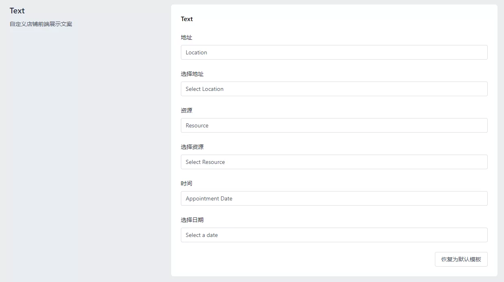Click the 自定义店铺前端展示文案 description text
Image resolution: width=504 pixels, height=282 pixels.
click(41, 24)
